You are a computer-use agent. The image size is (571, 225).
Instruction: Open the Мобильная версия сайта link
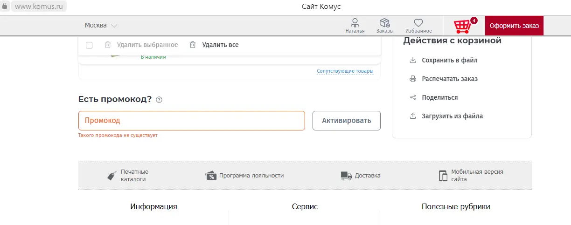point(477,175)
